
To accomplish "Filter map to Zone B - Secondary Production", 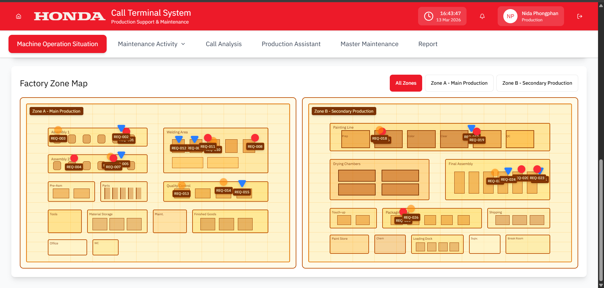I will coord(537,83).
